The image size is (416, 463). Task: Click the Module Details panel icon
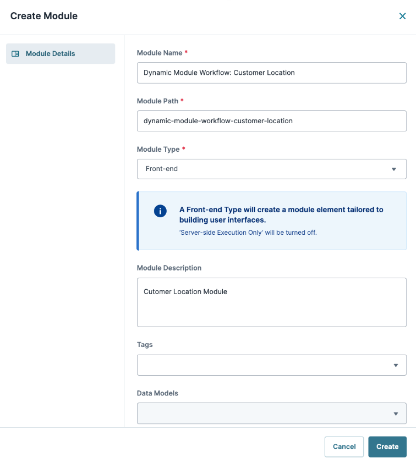(15, 53)
